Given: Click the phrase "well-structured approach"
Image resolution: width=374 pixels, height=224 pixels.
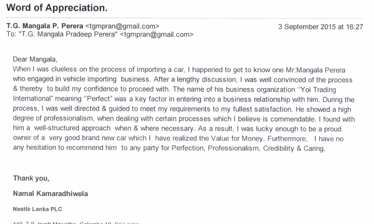Looking at the screenshot, I should pos(72,128).
